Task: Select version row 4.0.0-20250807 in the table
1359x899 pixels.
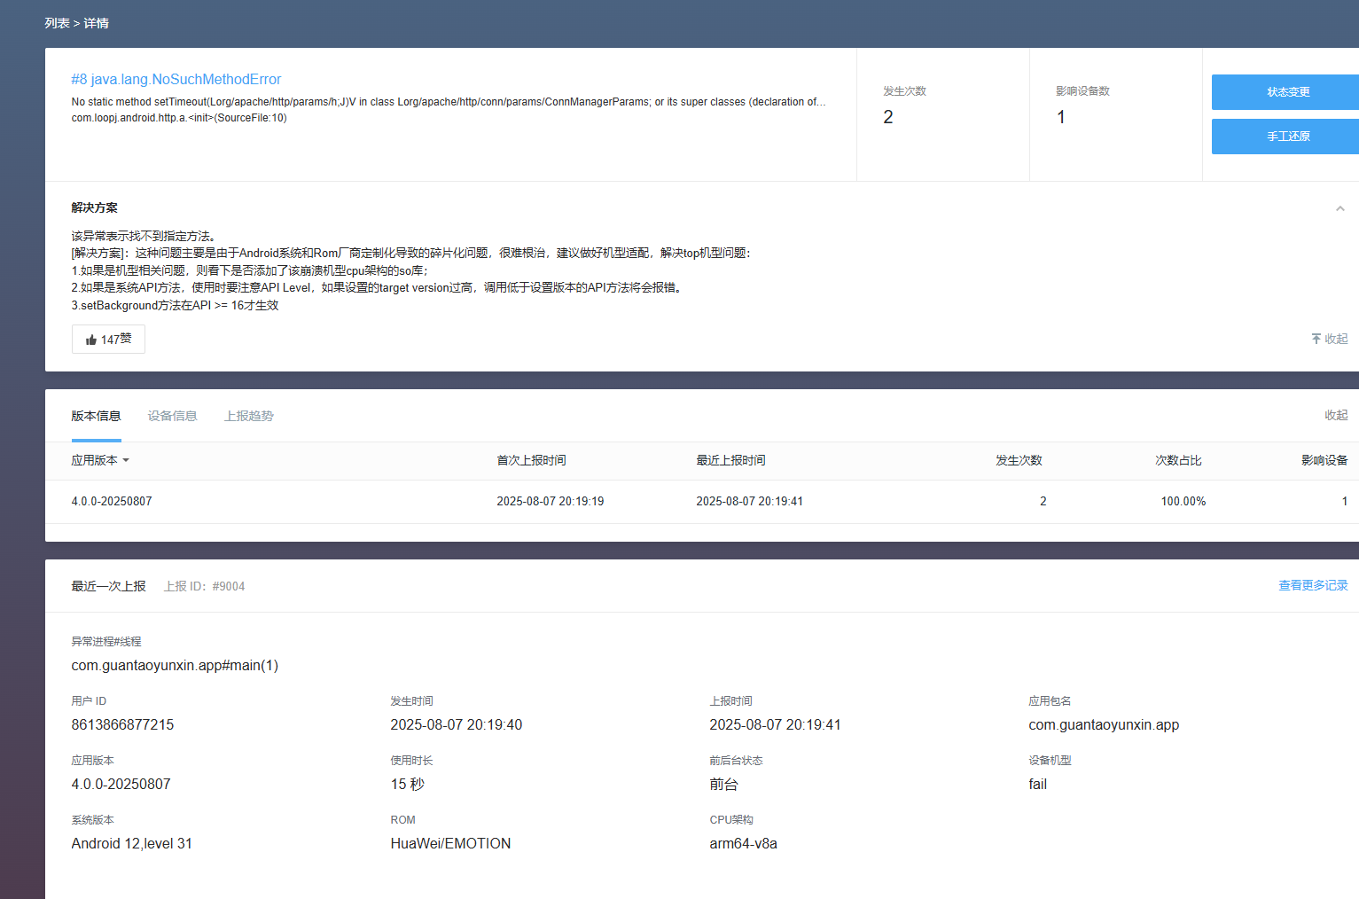Action: click(x=702, y=502)
